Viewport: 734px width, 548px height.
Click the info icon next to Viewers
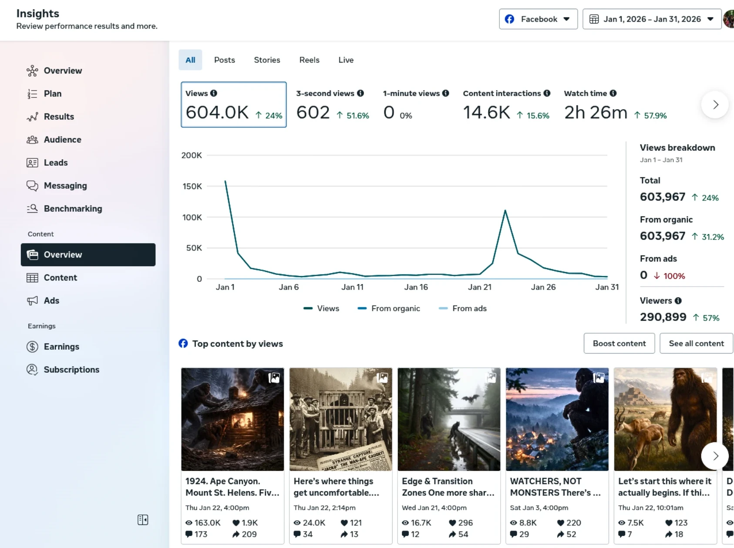coord(678,301)
